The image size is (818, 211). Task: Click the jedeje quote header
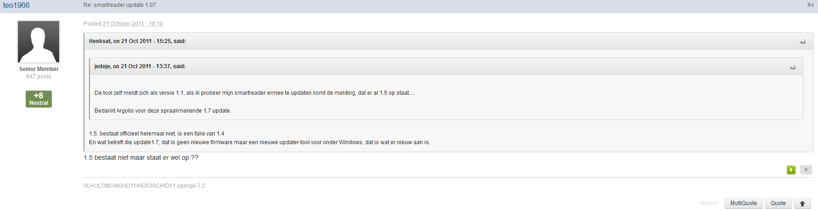coord(140,66)
